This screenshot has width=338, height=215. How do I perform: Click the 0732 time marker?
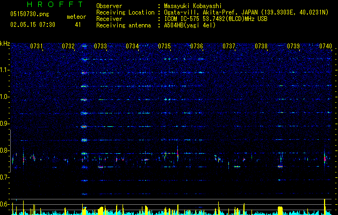pyautogui.click(x=68, y=46)
